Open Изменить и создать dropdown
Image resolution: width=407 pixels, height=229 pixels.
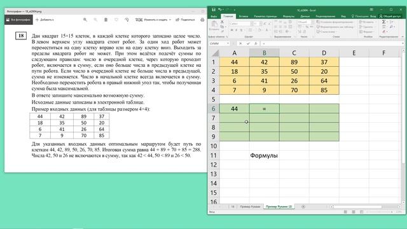[x=153, y=20]
